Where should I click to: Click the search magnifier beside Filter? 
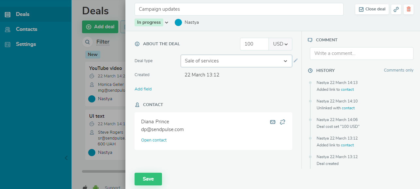point(87,42)
